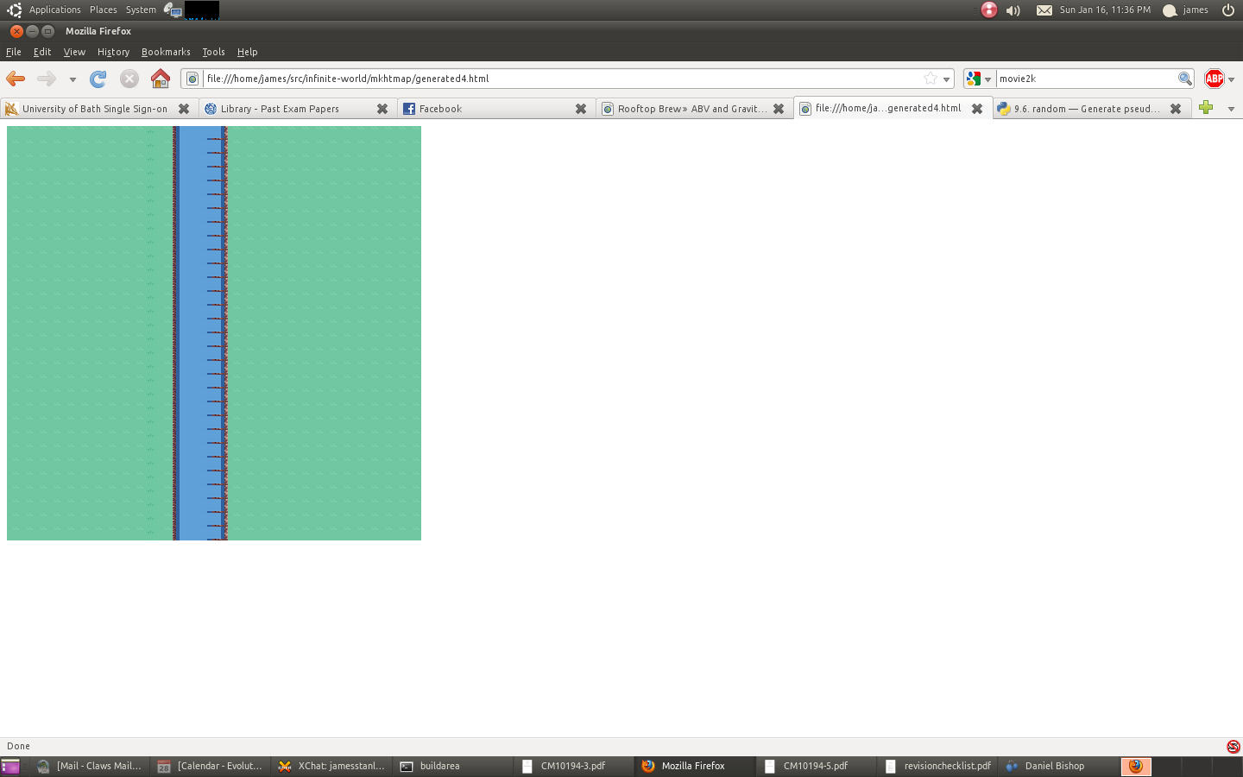Image resolution: width=1243 pixels, height=777 pixels.
Task: Open the Bookmarks menu
Action: 166,52
